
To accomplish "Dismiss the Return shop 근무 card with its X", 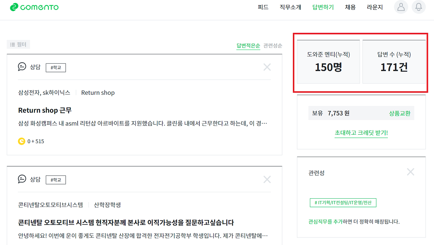I will 267,67.
